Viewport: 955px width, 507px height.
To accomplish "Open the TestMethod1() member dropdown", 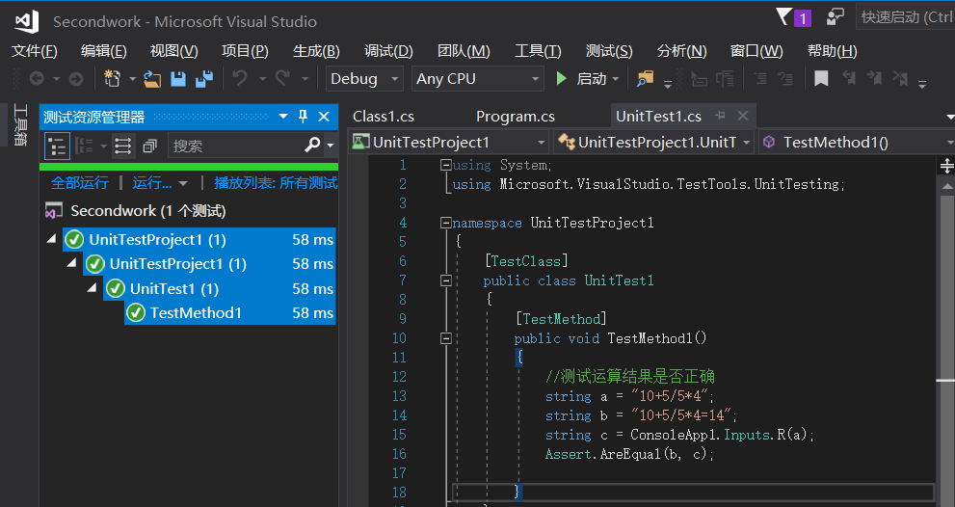I will point(950,143).
